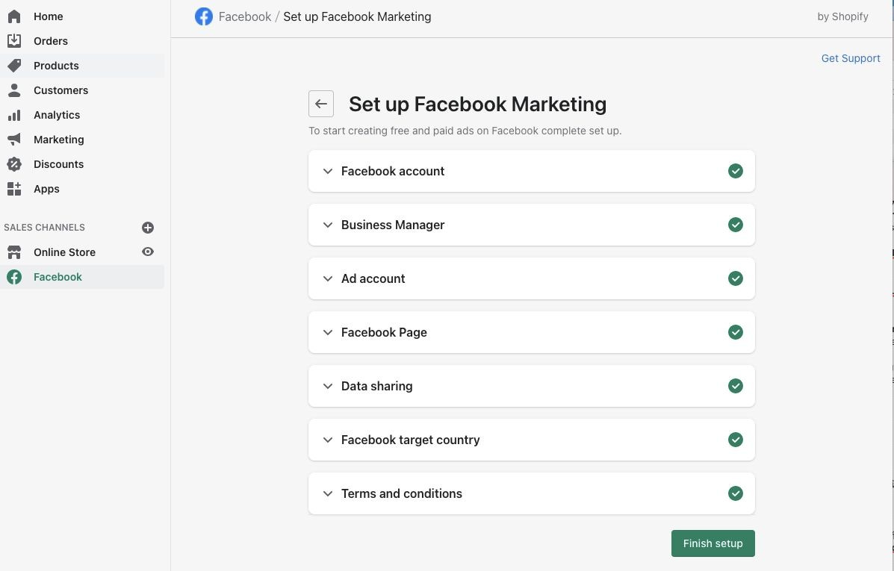Click the Apps grid icon
The image size is (894, 571).
tap(14, 189)
